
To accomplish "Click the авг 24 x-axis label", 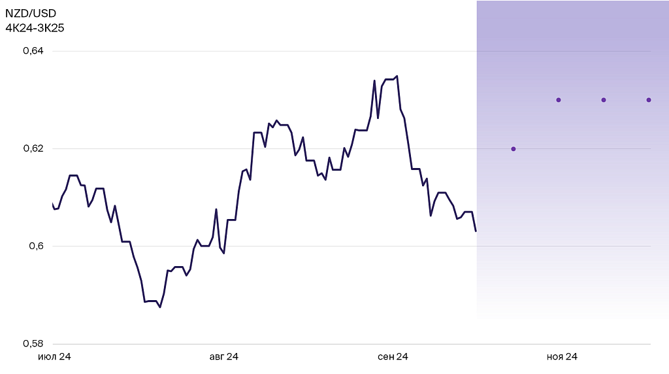I will [223, 357].
